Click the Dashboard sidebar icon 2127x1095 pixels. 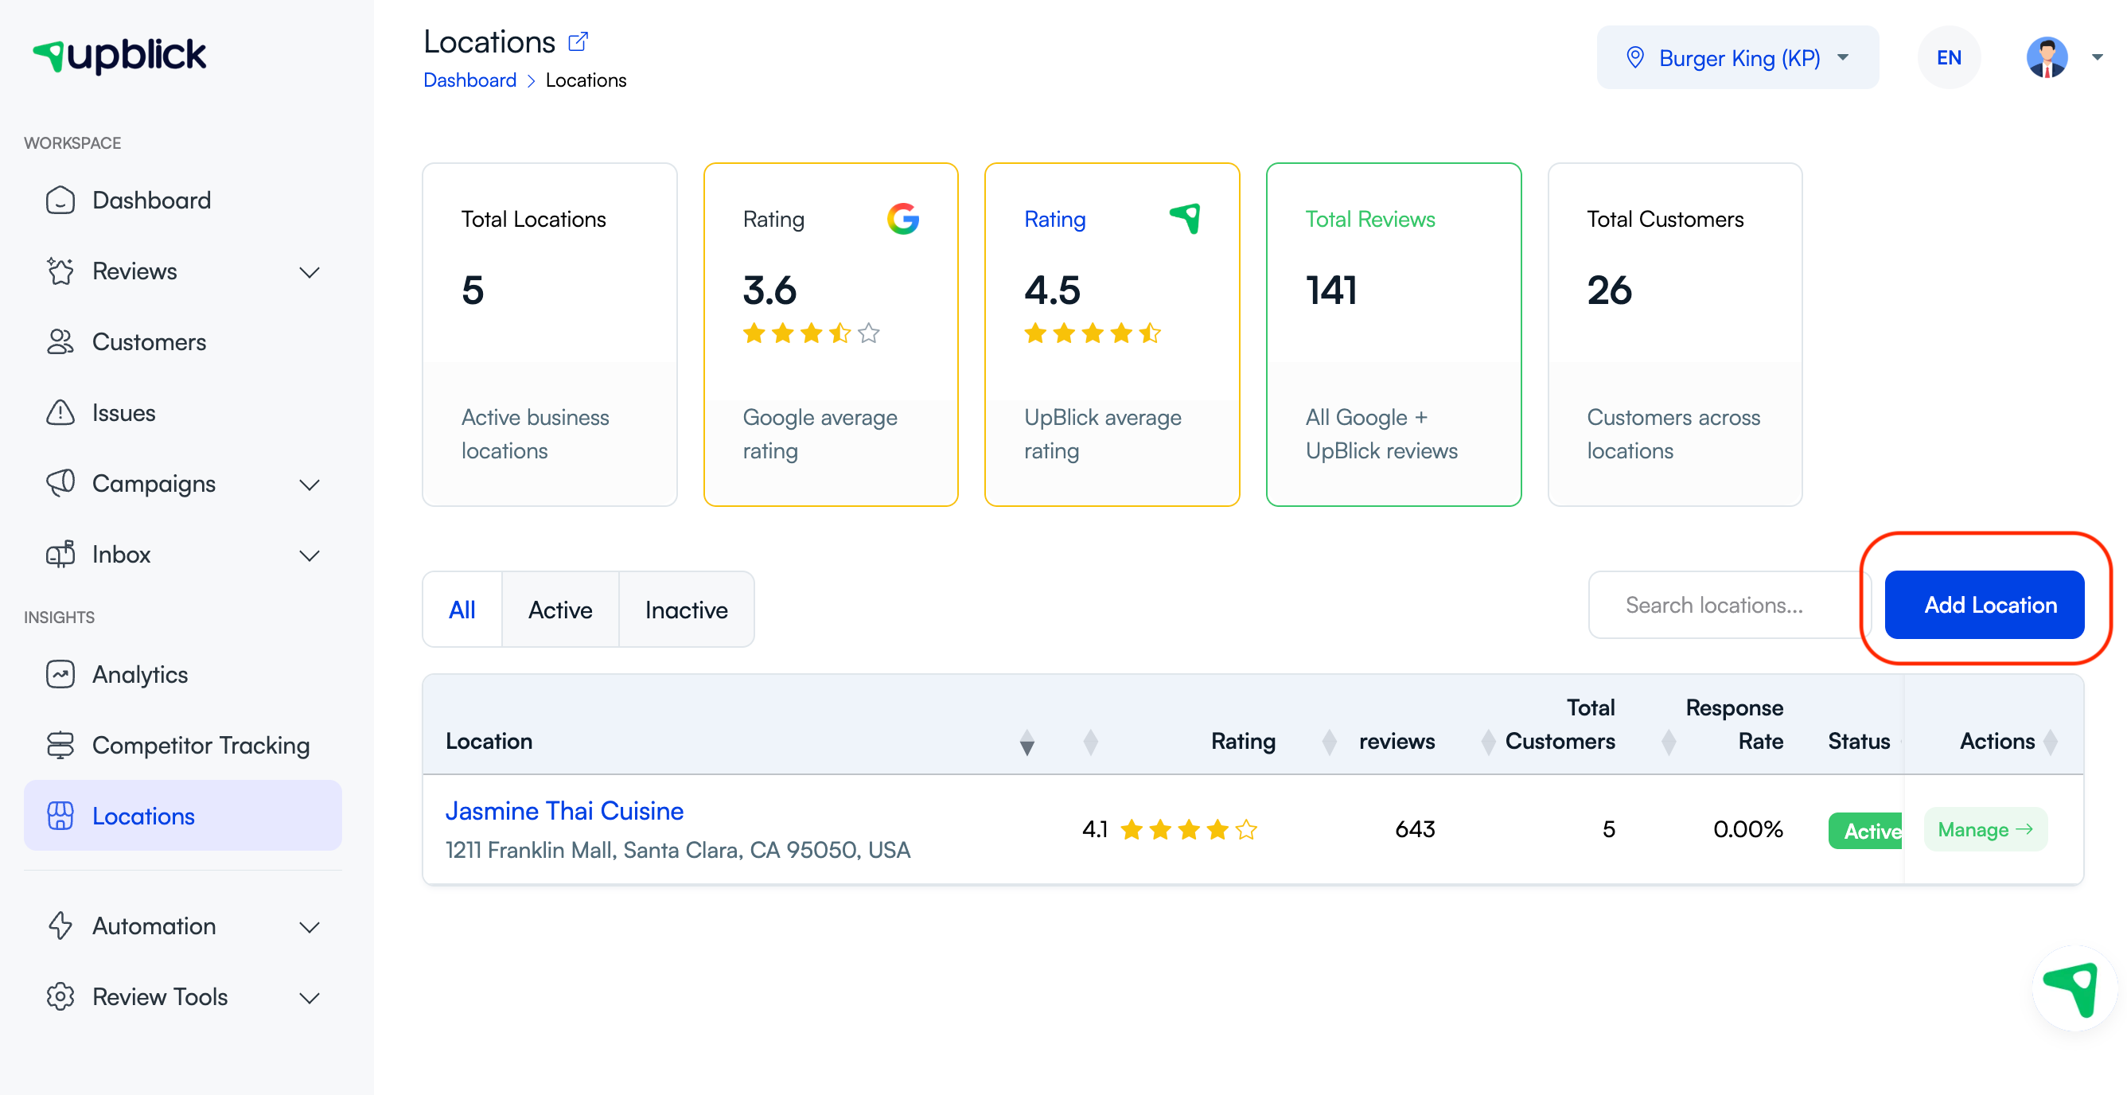point(60,201)
